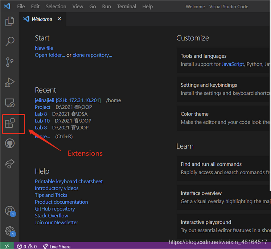Open the Edit menu

pos(35,7)
